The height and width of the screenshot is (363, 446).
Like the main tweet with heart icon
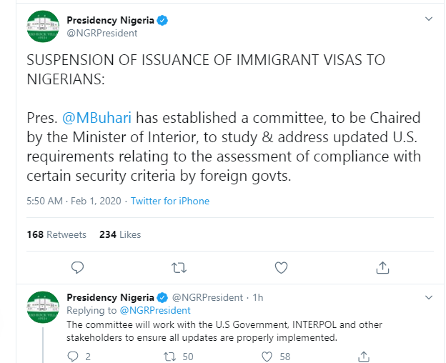[x=281, y=267]
